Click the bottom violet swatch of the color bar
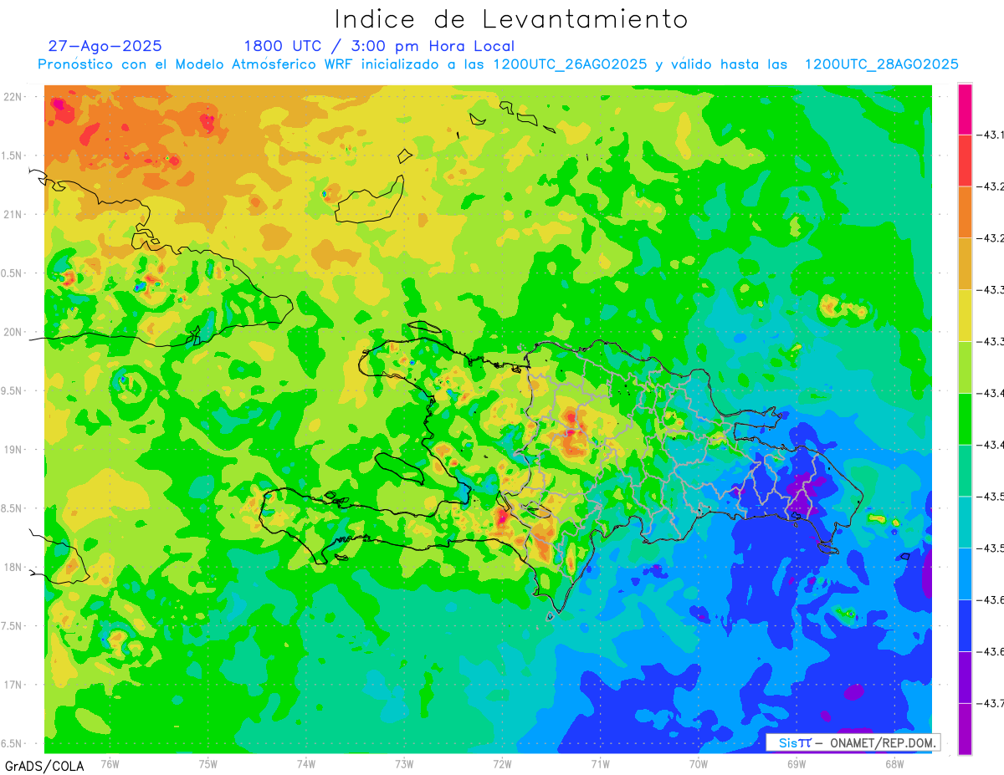Image resolution: width=1004 pixels, height=775 pixels. [x=965, y=728]
